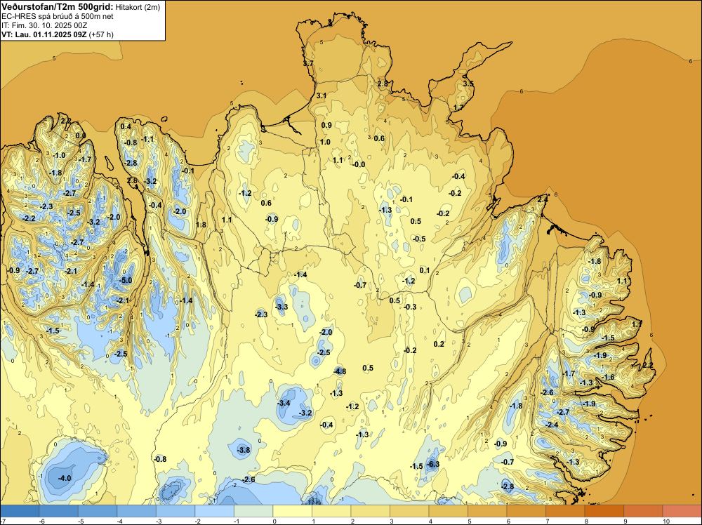
Task: Click the -3.3 temperature value
Action: coord(282,307)
